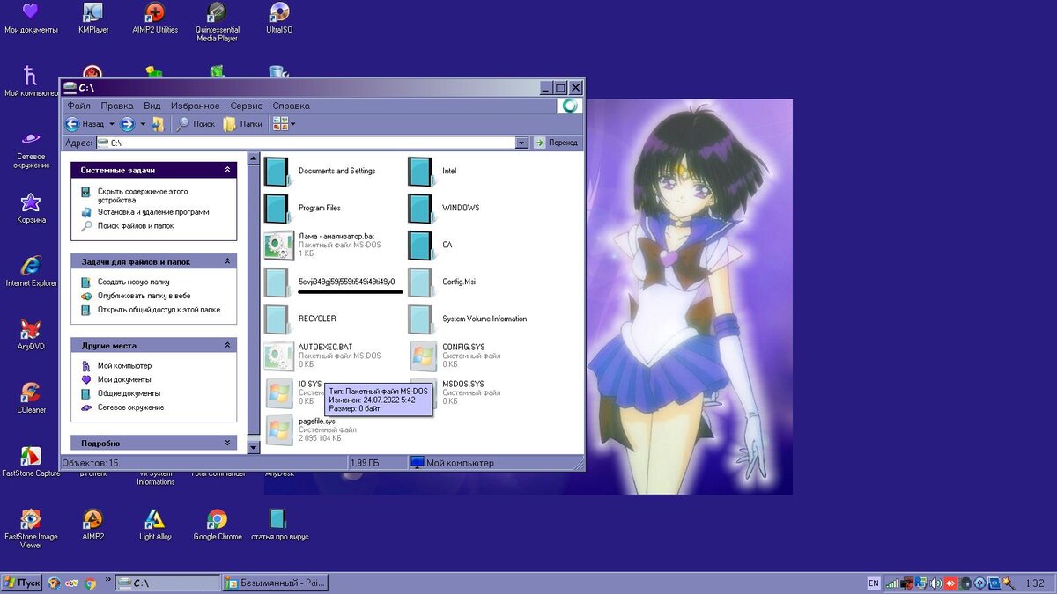
Task: Open the Назад history dropdown arrow
Action: click(x=111, y=124)
